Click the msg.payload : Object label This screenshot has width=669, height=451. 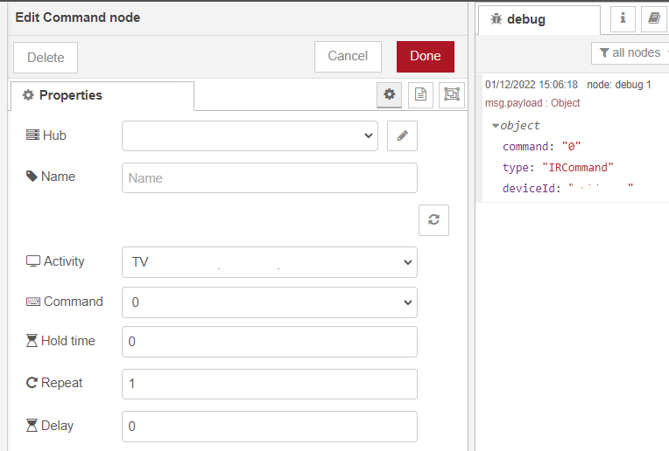coord(532,103)
